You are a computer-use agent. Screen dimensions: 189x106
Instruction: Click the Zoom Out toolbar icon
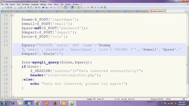tap(54, 7)
